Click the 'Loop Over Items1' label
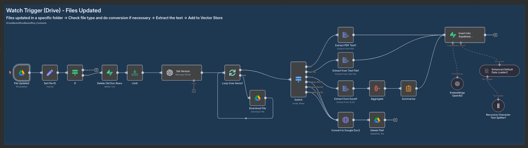Screen dimensions: 528x148 tap(232, 83)
